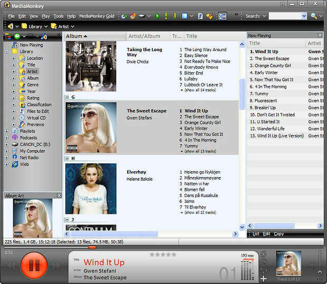The width and height of the screenshot is (327, 284).
Task: Collapse the Library tree node
Action: point(6,52)
